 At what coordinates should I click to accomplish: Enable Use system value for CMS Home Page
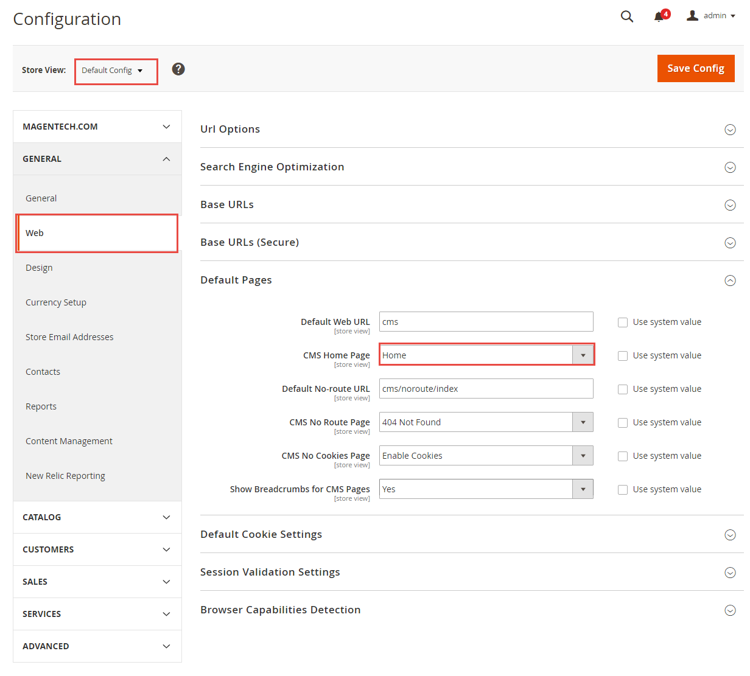pyautogui.click(x=623, y=356)
